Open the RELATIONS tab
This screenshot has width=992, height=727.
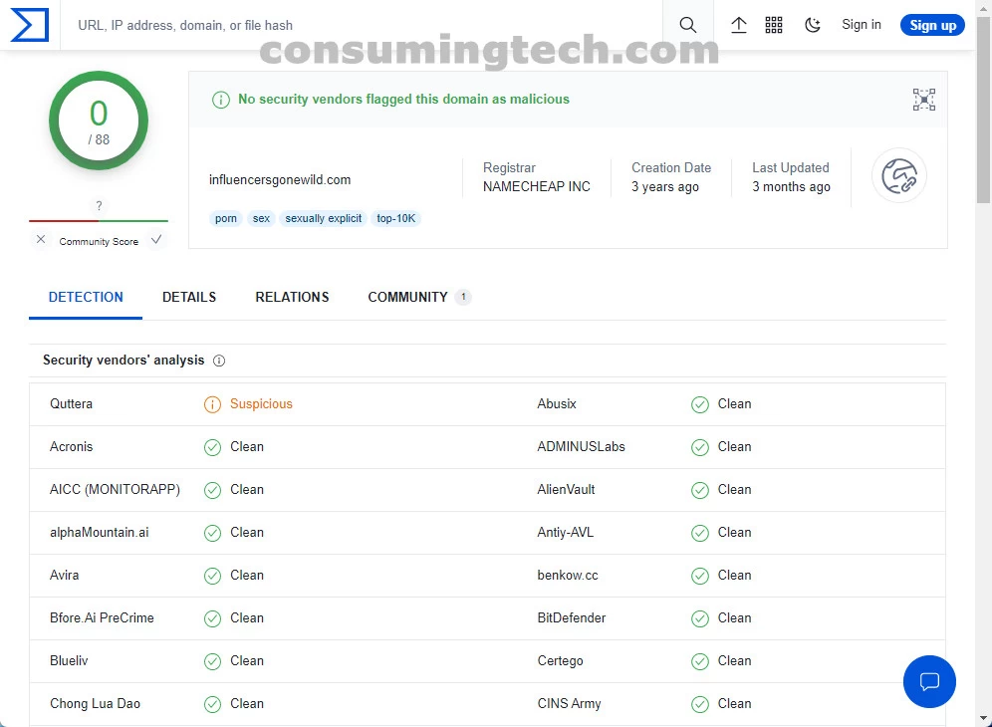292,298
